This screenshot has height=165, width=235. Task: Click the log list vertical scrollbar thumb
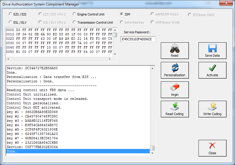coord(152,148)
